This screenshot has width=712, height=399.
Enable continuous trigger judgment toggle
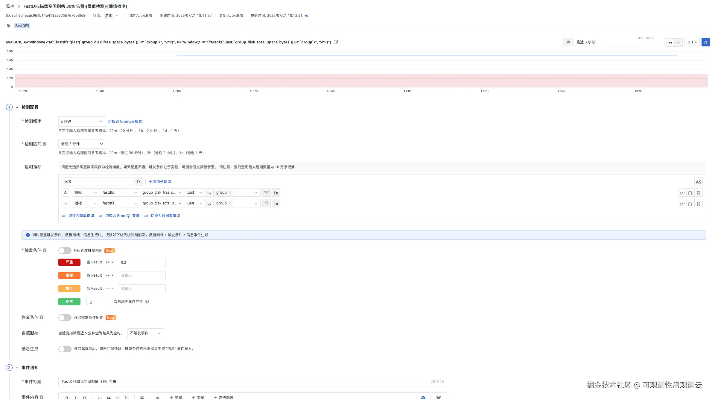(65, 251)
